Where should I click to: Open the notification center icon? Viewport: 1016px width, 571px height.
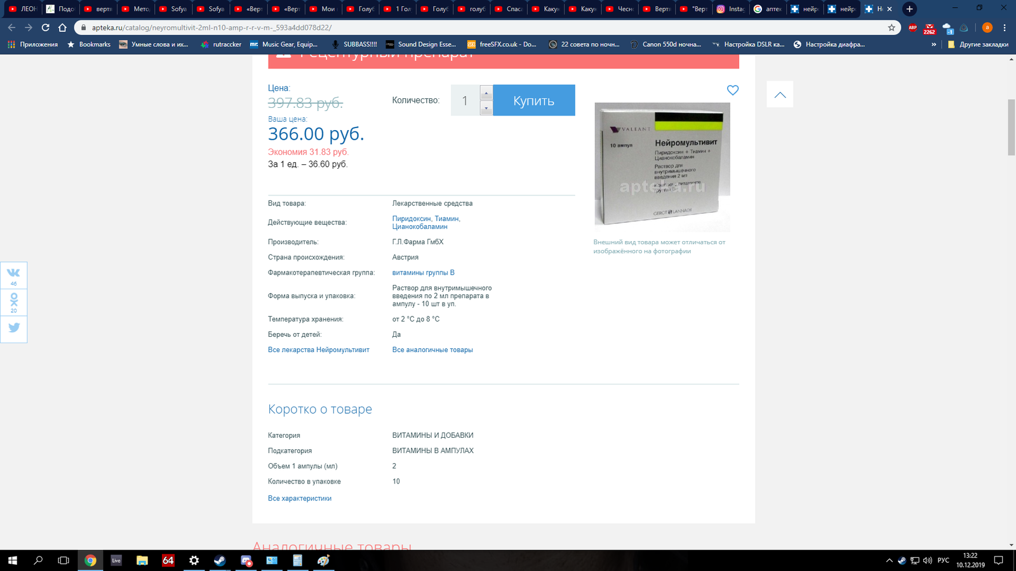click(x=998, y=560)
